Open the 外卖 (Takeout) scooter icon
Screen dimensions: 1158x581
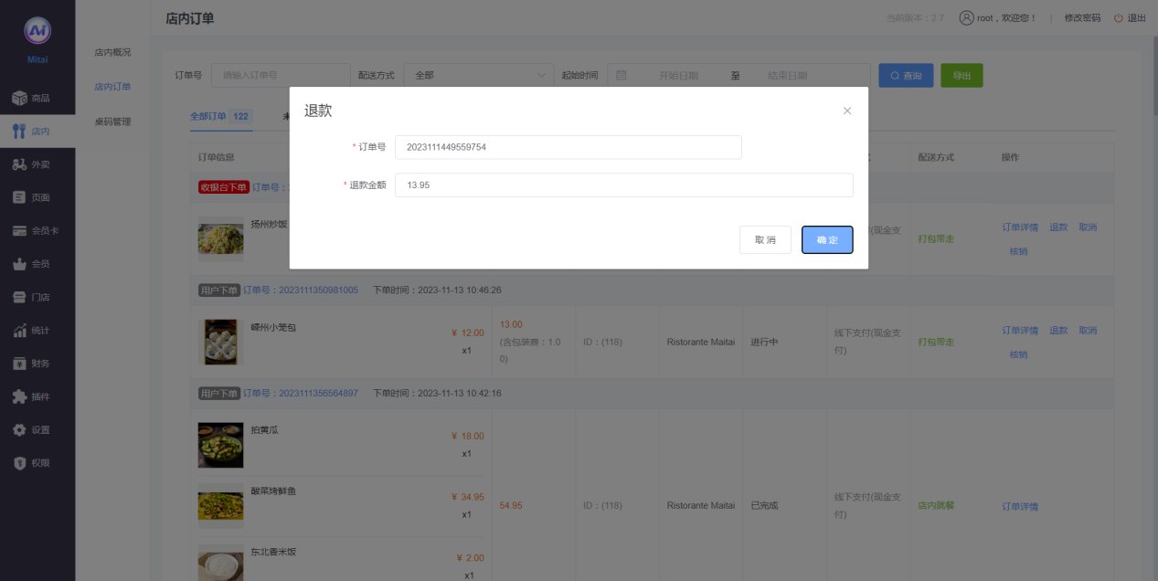pyautogui.click(x=19, y=164)
